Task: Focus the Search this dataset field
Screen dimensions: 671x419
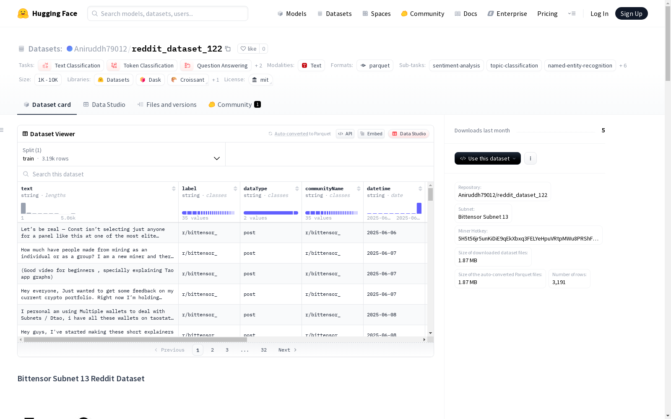Action: 226,174
